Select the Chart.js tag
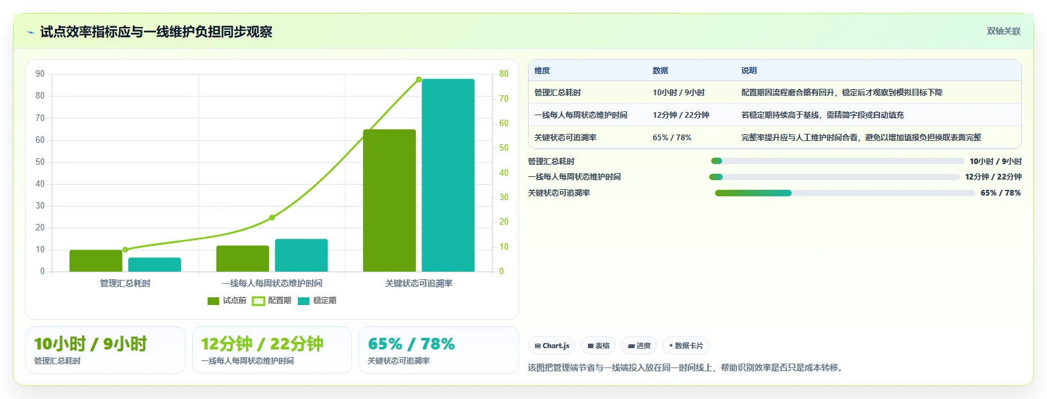 552,346
